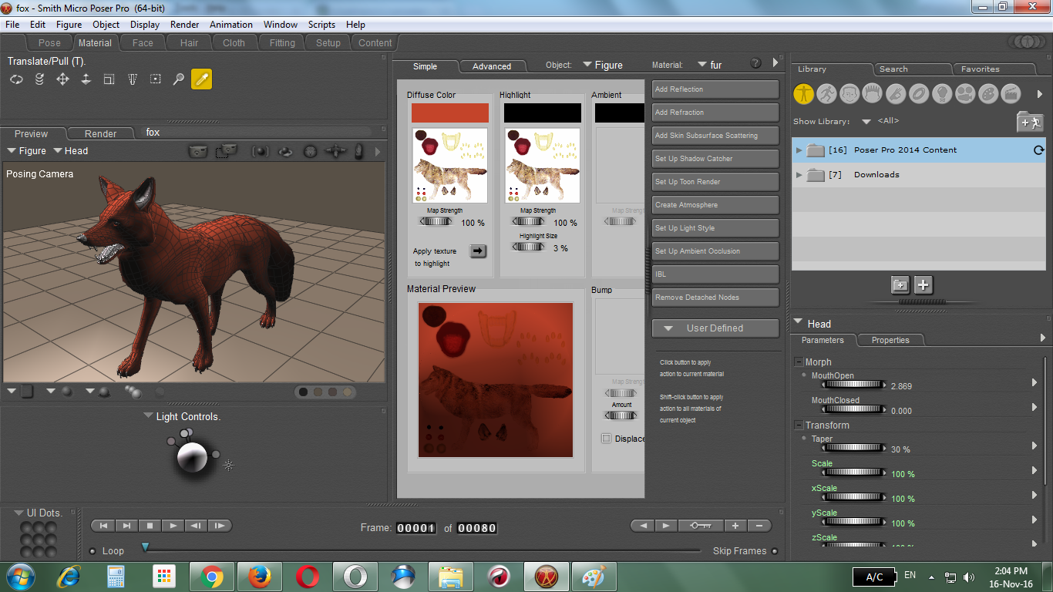Click the add figure to library icon

coord(1030,122)
